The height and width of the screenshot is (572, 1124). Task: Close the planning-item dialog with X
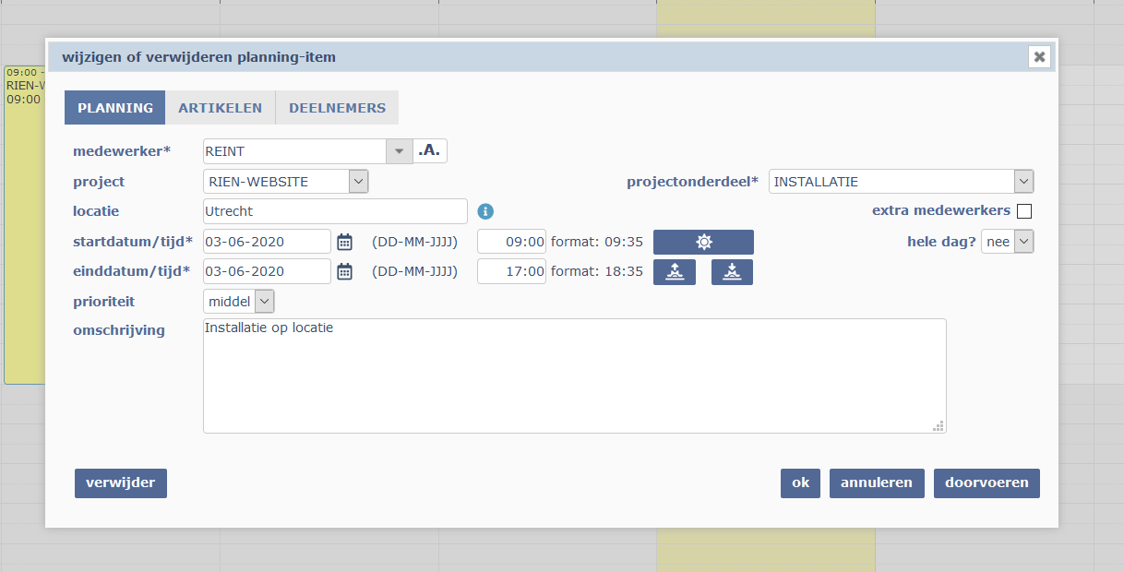[x=1040, y=57]
